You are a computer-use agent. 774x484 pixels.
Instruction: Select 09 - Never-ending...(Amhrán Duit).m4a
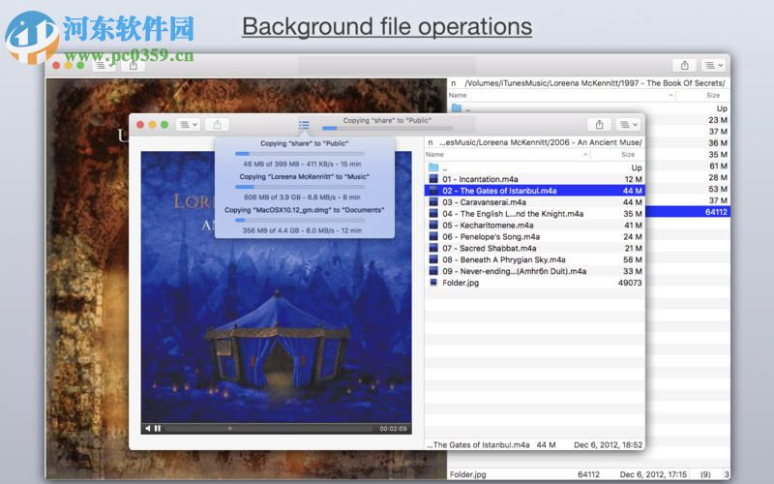(535, 271)
